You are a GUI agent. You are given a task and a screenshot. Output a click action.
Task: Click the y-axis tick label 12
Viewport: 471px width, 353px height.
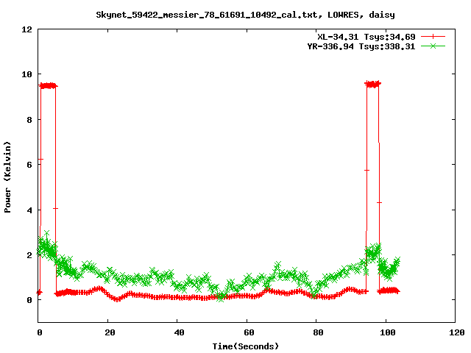pos(26,29)
